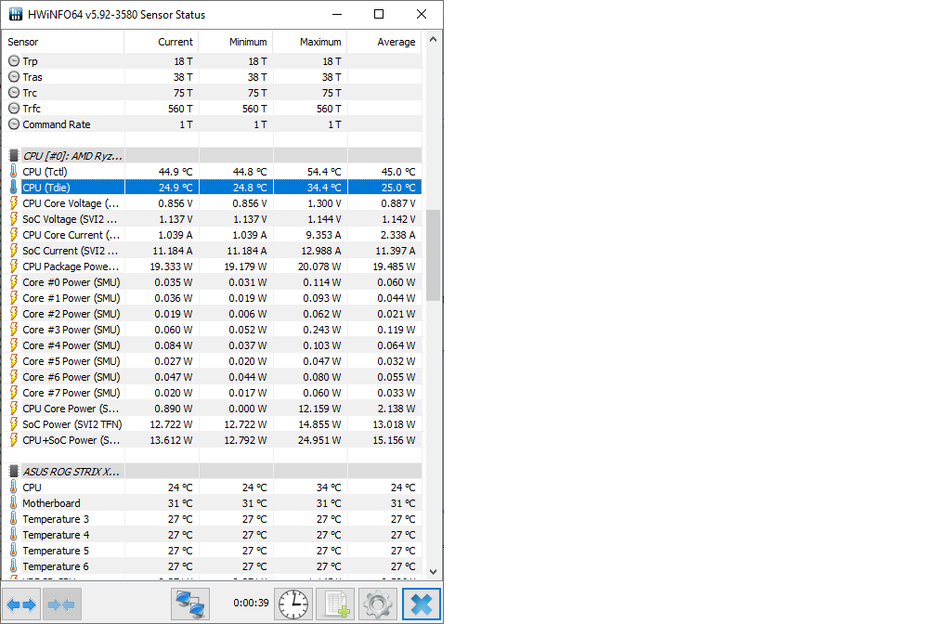Reset the elapsed time clock icon
Screen dimensions: 936x624
click(293, 604)
